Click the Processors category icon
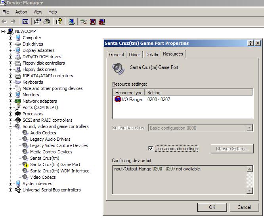Viewport: 264px width, 218px height. [x=18, y=114]
